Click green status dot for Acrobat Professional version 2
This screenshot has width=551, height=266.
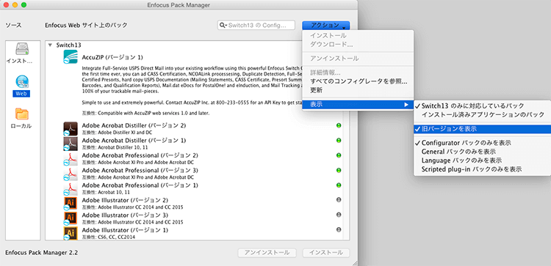coord(339,155)
